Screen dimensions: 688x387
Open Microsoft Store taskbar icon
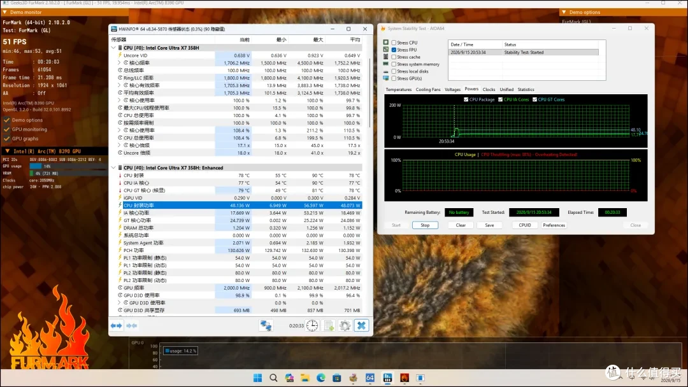336,378
